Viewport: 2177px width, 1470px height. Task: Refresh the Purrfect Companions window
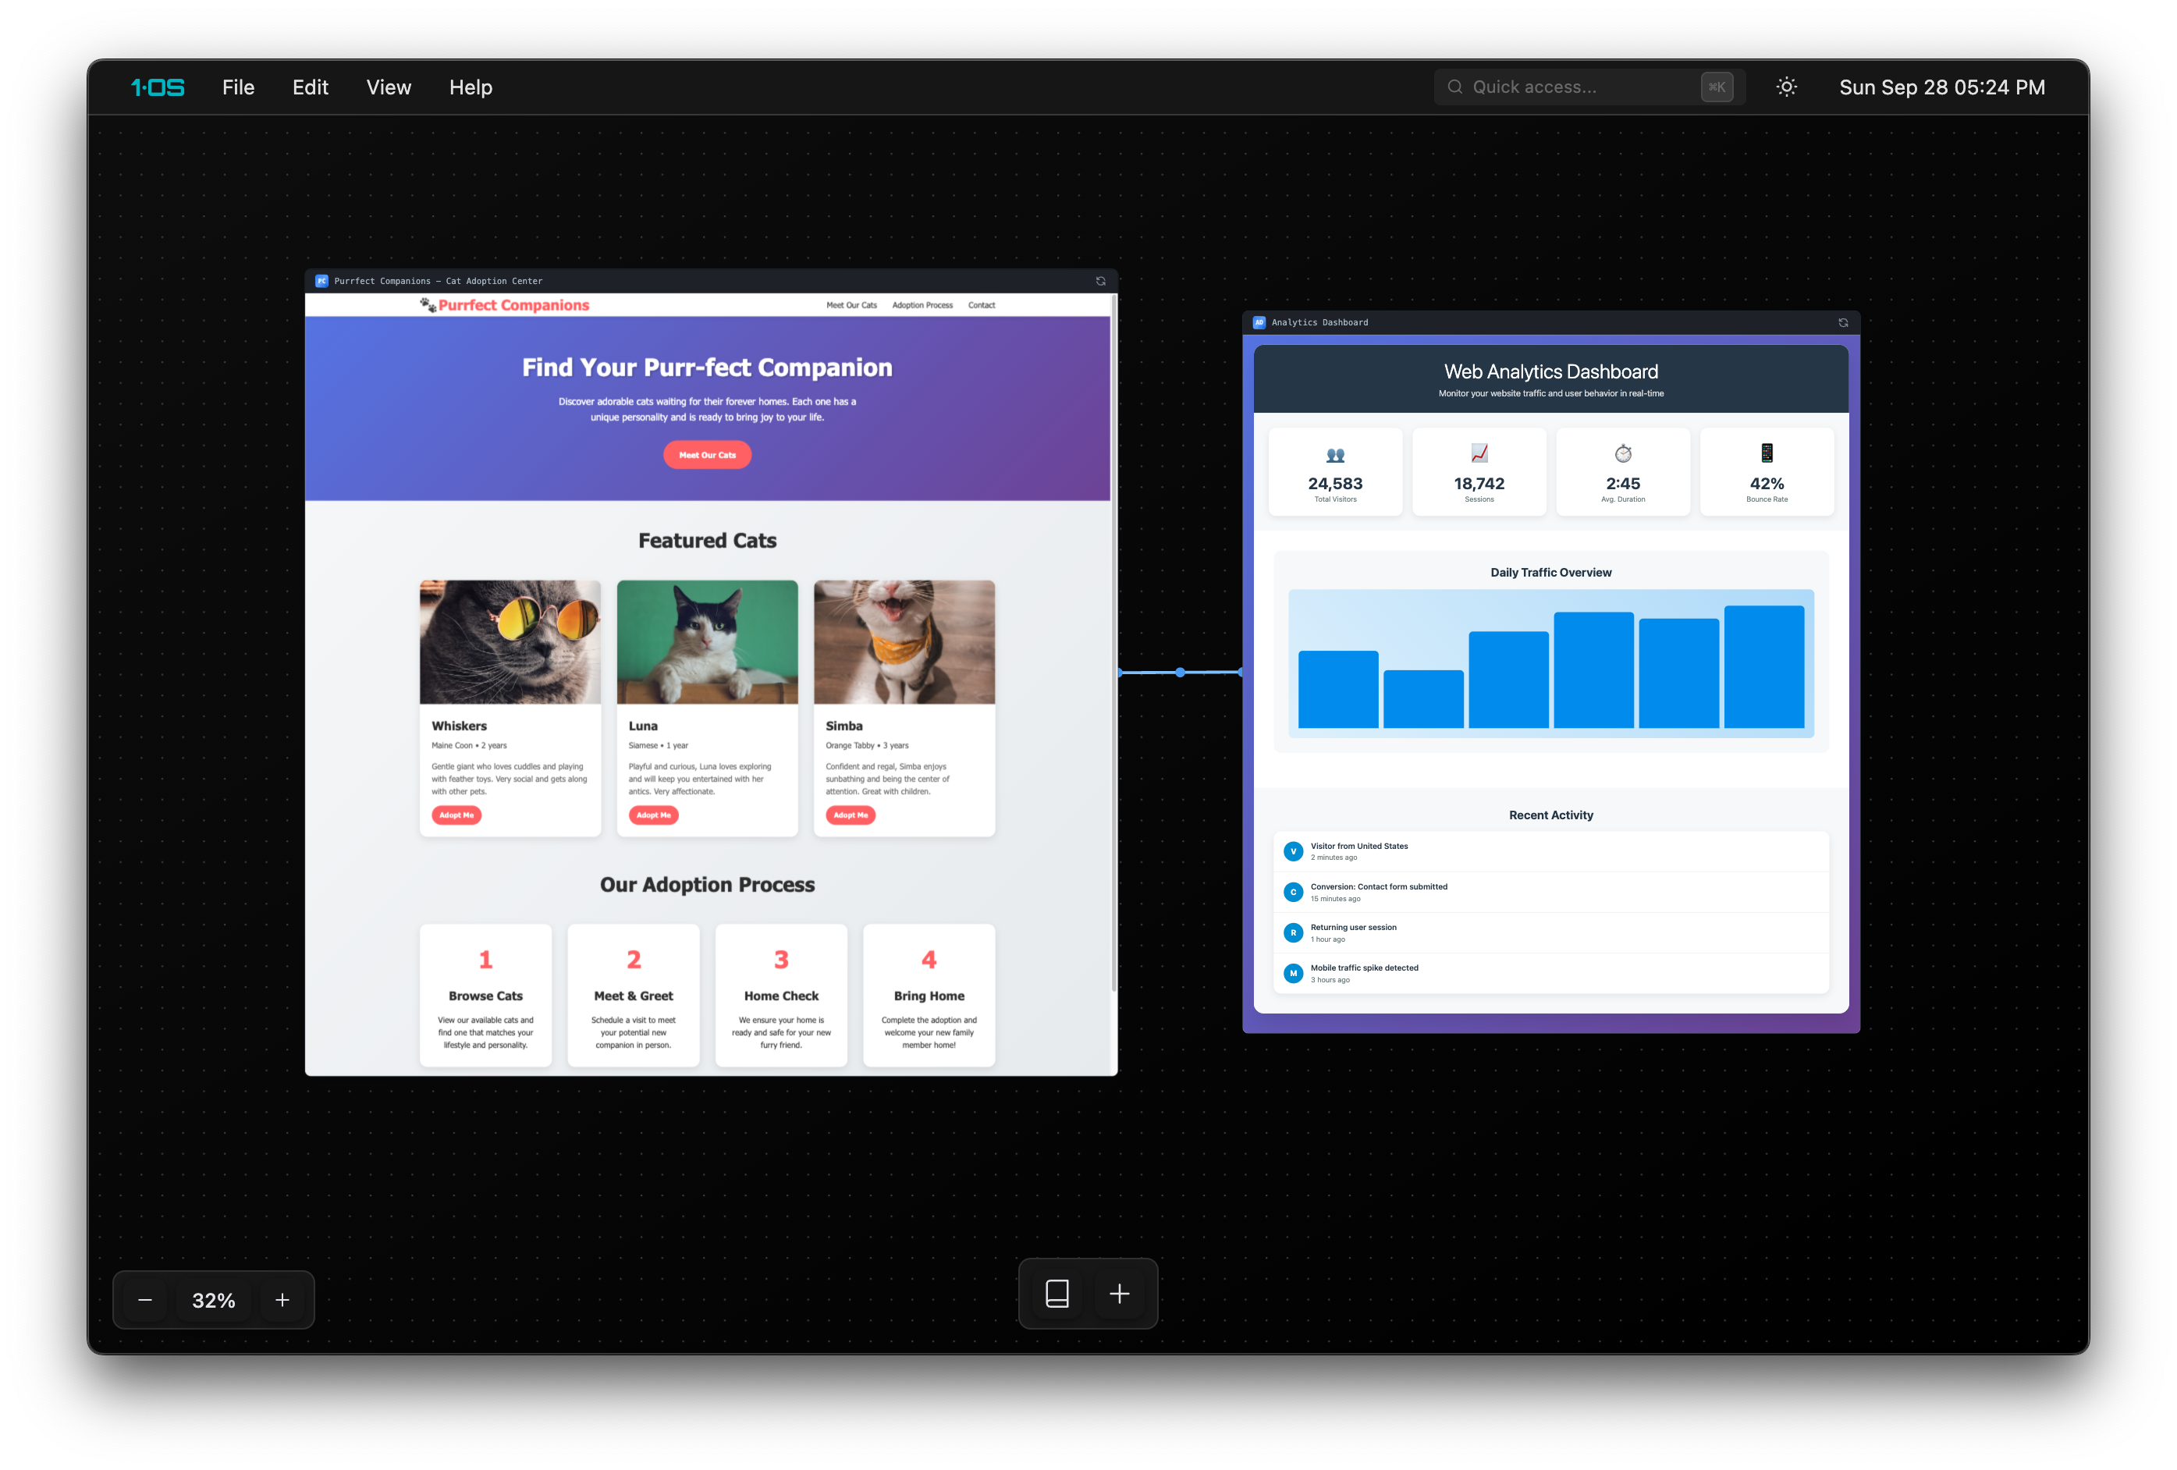[1101, 281]
